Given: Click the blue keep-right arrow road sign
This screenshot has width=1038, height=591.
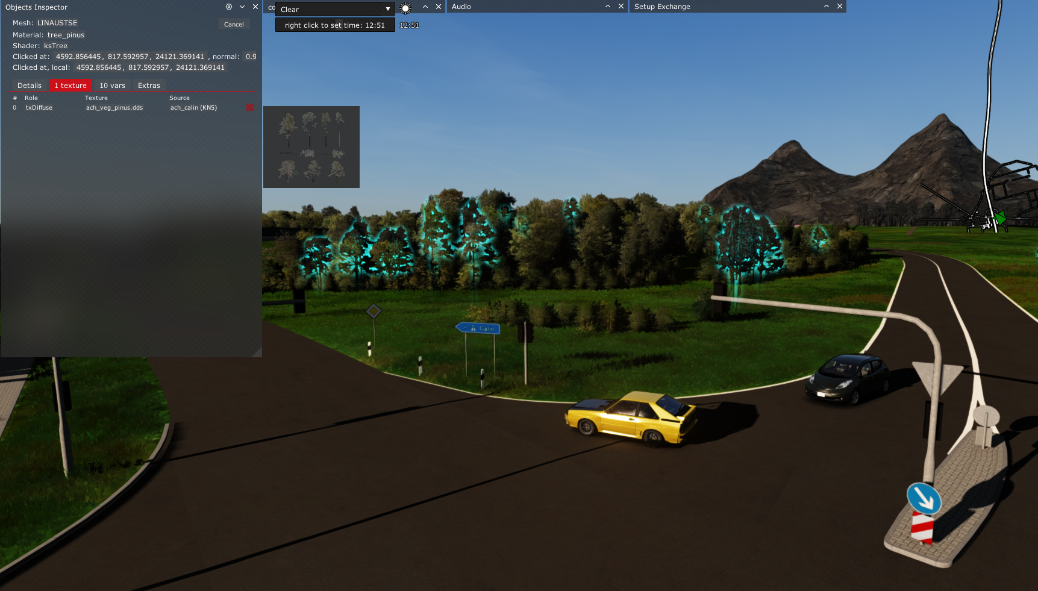Looking at the screenshot, I should click(x=924, y=498).
